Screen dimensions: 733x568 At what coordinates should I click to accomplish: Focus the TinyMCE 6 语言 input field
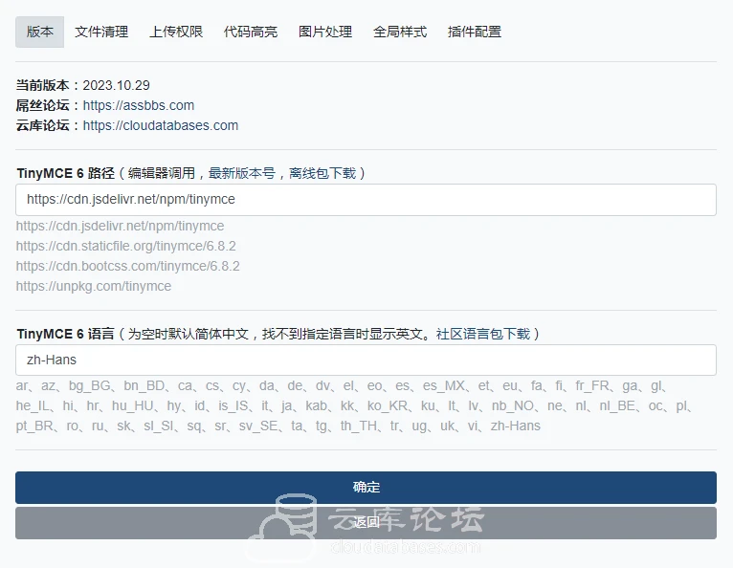pyautogui.click(x=366, y=360)
